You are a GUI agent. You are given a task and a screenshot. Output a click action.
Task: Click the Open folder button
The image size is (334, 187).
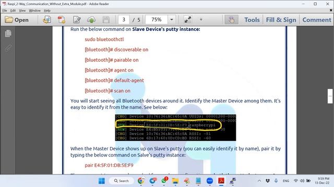point(17,20)
